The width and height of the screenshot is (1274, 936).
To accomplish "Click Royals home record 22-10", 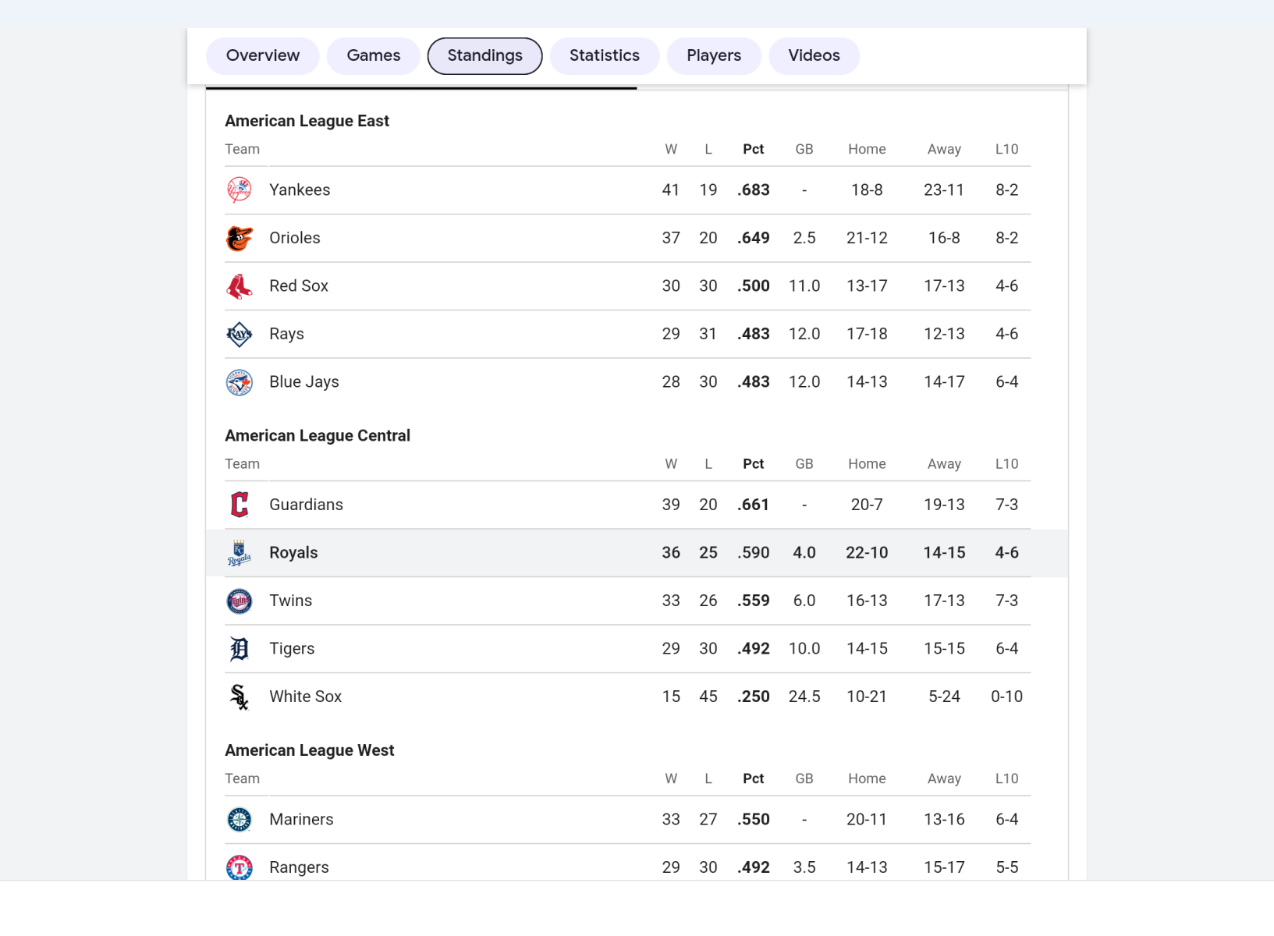I will [867, 553].
